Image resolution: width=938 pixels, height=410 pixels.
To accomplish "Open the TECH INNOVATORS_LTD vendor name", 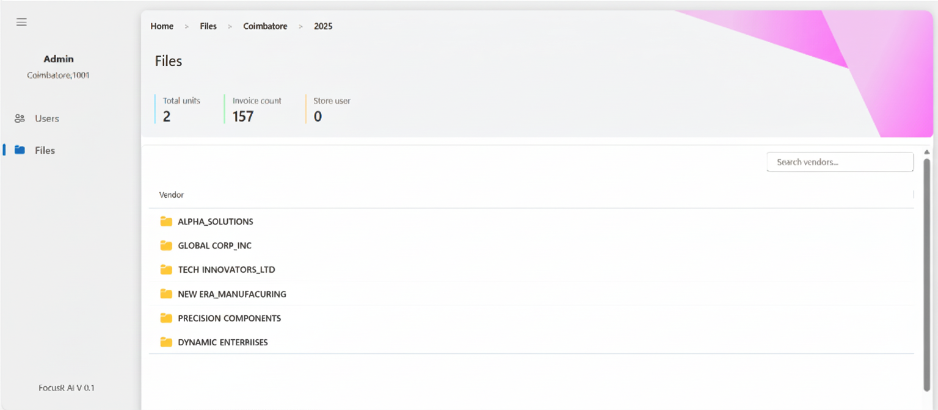I will [x=226, y=270].
